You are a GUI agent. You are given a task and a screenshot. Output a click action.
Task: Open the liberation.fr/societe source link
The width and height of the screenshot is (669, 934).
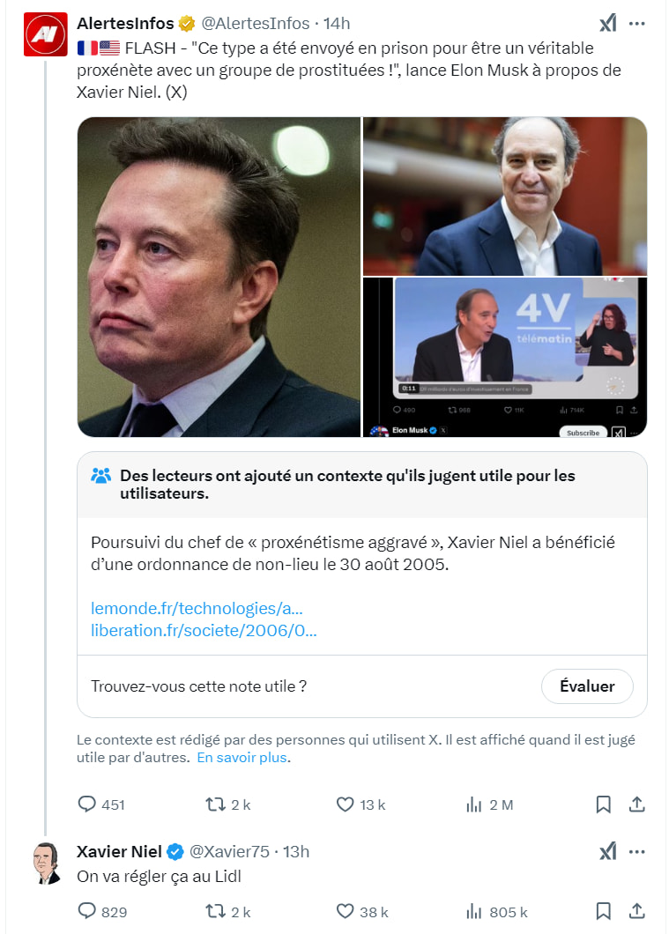tap(204, 630)
